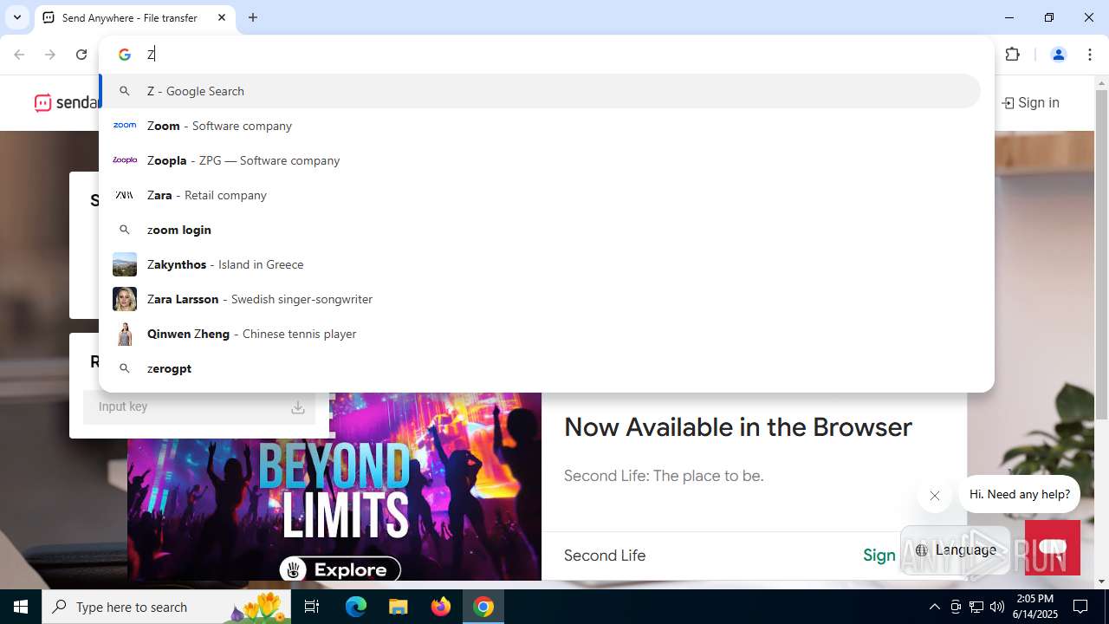Screen dimensions: 1109x624
Task: Open the Chrome three-dot menu
Action: click(x=1090, y=55)
